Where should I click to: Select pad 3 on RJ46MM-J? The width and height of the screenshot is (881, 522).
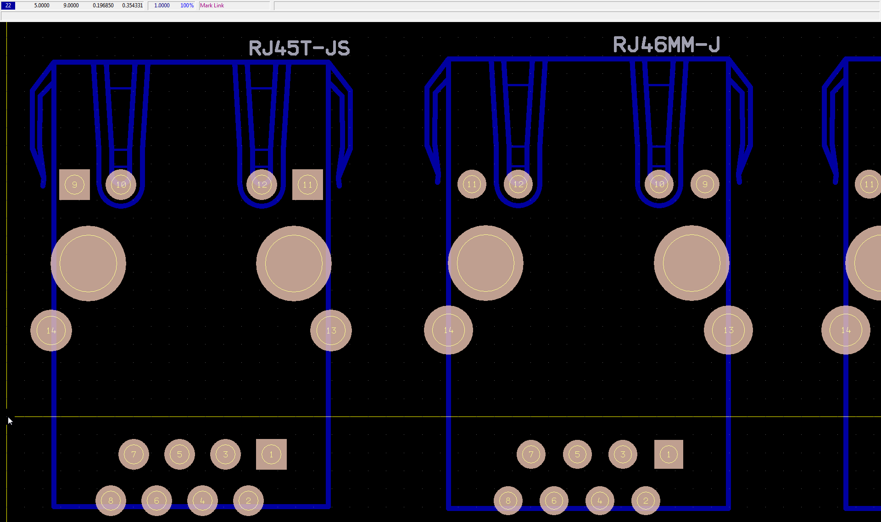623,455
